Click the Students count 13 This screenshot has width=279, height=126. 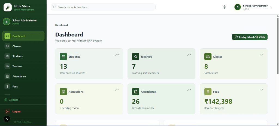click(63, 66)
